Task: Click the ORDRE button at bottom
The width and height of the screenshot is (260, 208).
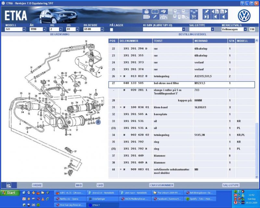Action: click(38, 185)
